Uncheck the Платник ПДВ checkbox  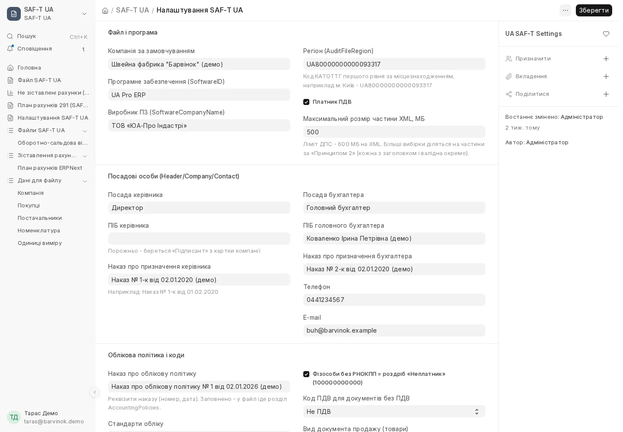(x=306, y=102)
